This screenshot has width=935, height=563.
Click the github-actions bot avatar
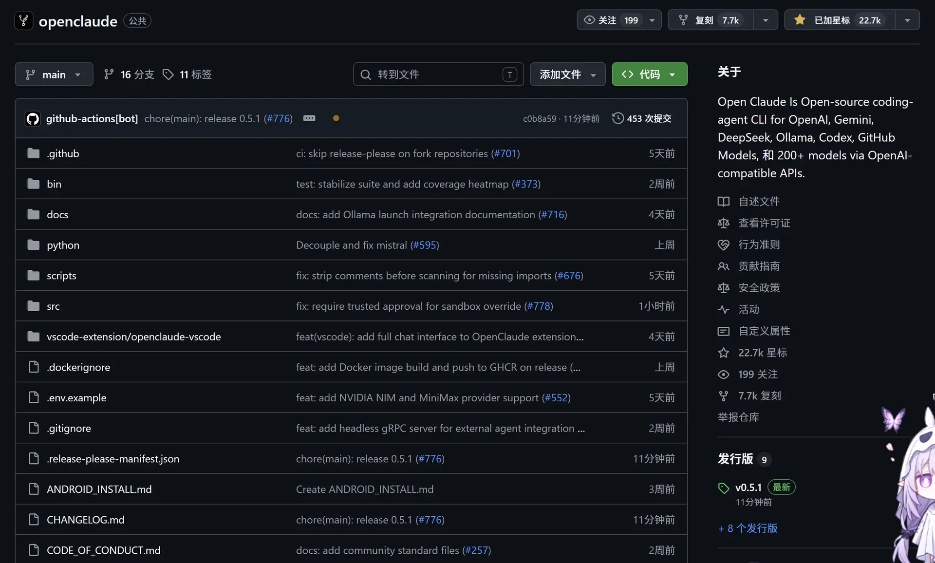pos(33,118)
